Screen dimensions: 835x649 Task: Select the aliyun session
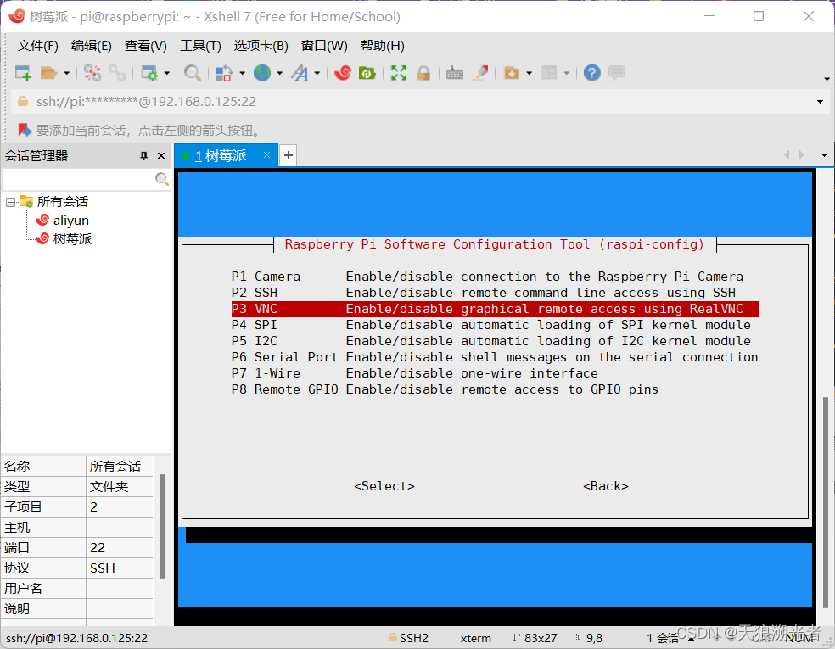(x=70, y=221)
